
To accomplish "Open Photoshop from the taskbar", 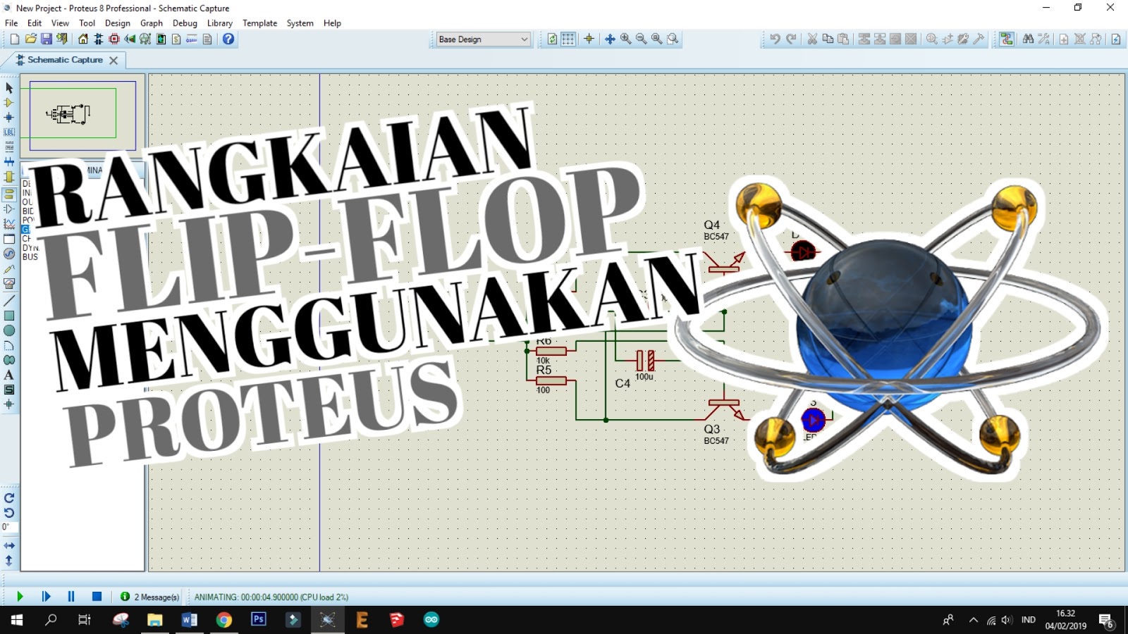I will (259, 620).
